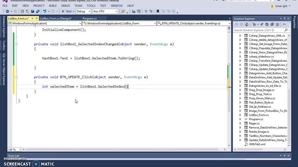Switch to the Program.cs tab
The height and width of the screenshot is (167, 298).
[x=89, y=19]
